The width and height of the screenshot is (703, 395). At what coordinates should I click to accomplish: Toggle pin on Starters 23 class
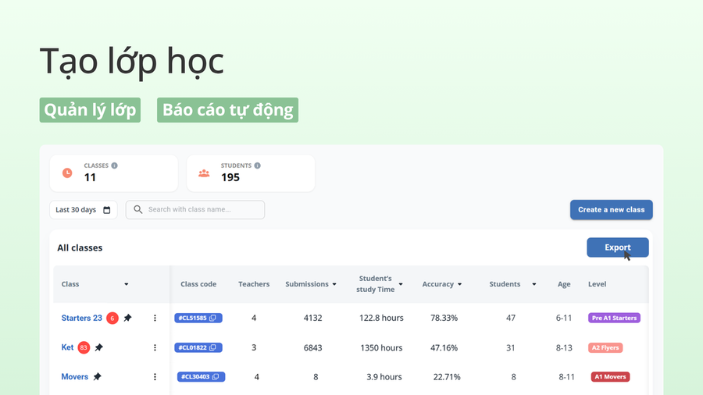(128, 318)
